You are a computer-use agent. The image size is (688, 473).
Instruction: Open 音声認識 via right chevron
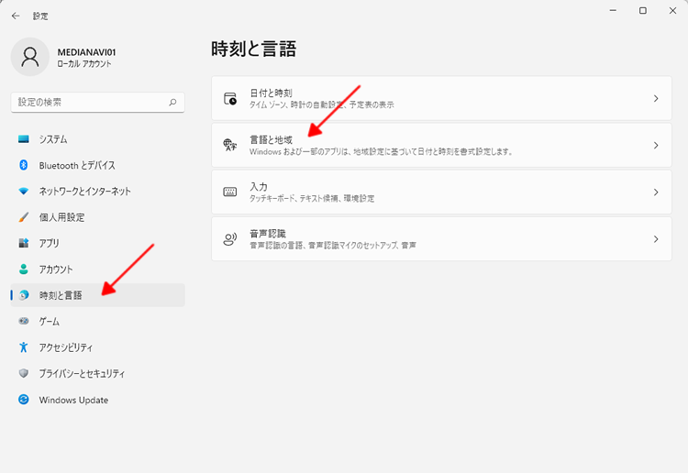pyautogui.click(x=655, y=239)
